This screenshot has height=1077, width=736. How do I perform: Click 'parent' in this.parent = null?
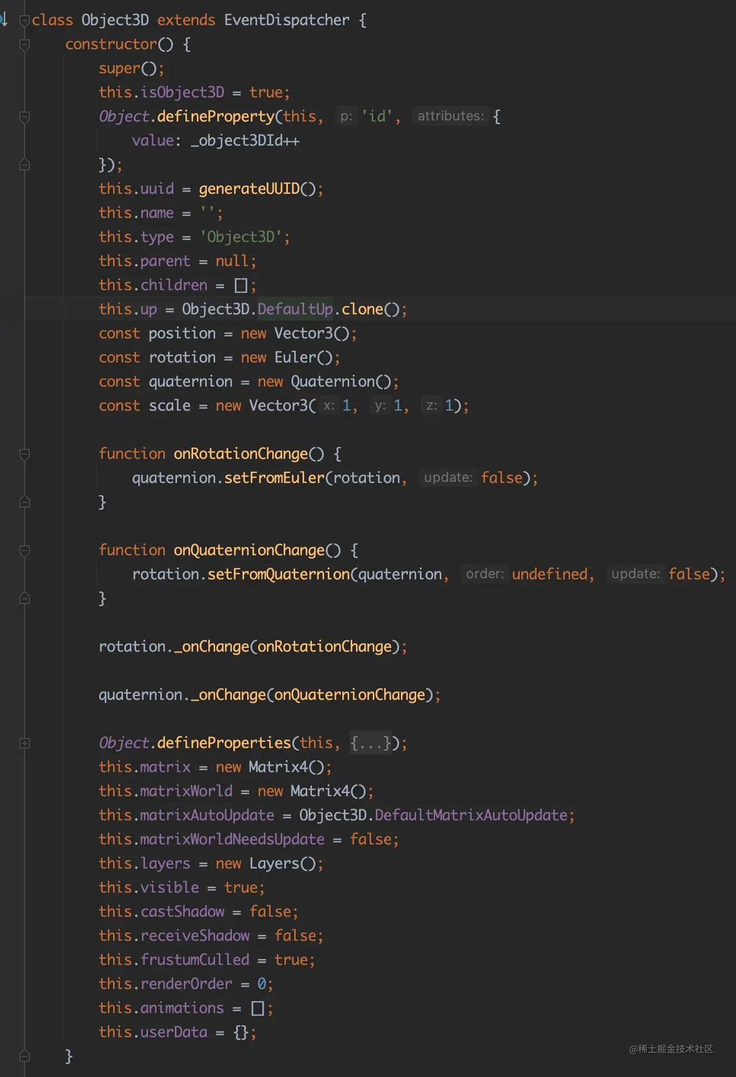click(x=165, y=261)
